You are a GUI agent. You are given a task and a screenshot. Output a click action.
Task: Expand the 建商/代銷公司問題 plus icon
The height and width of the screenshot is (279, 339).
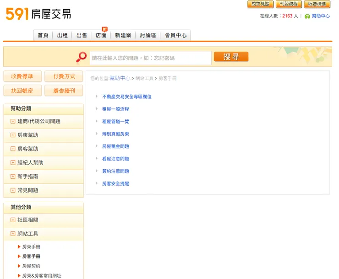13,121
